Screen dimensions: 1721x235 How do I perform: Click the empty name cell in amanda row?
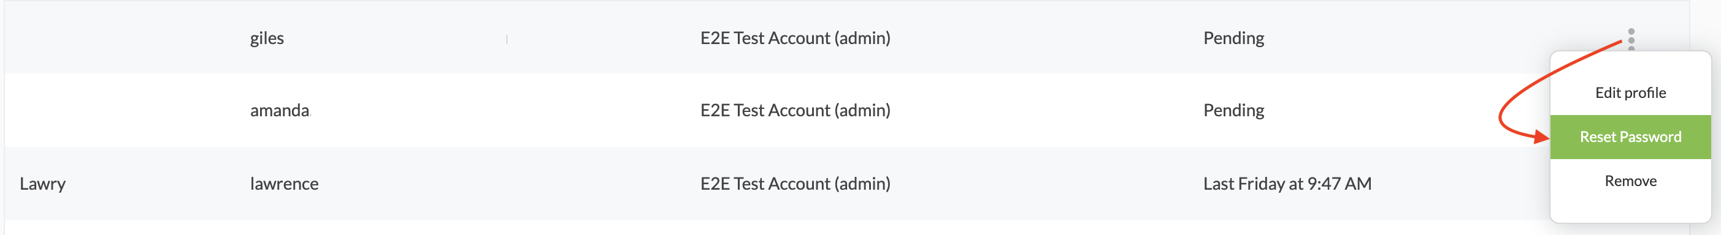(120, 111)
